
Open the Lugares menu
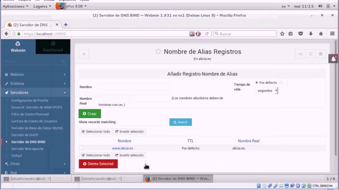click(x=42, y=6)
